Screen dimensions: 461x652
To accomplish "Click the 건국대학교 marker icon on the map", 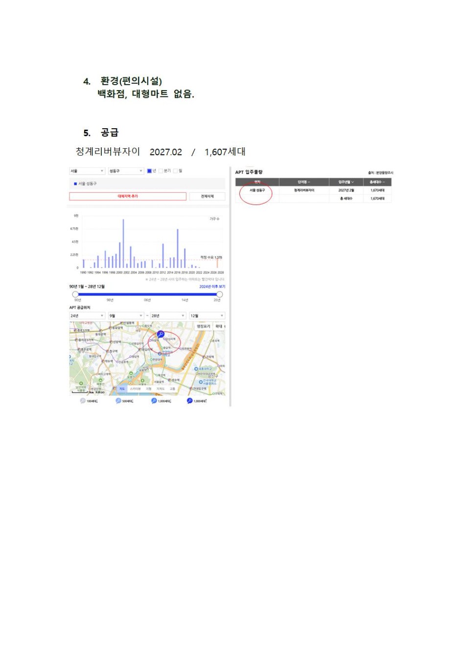I will coord(201,382).
